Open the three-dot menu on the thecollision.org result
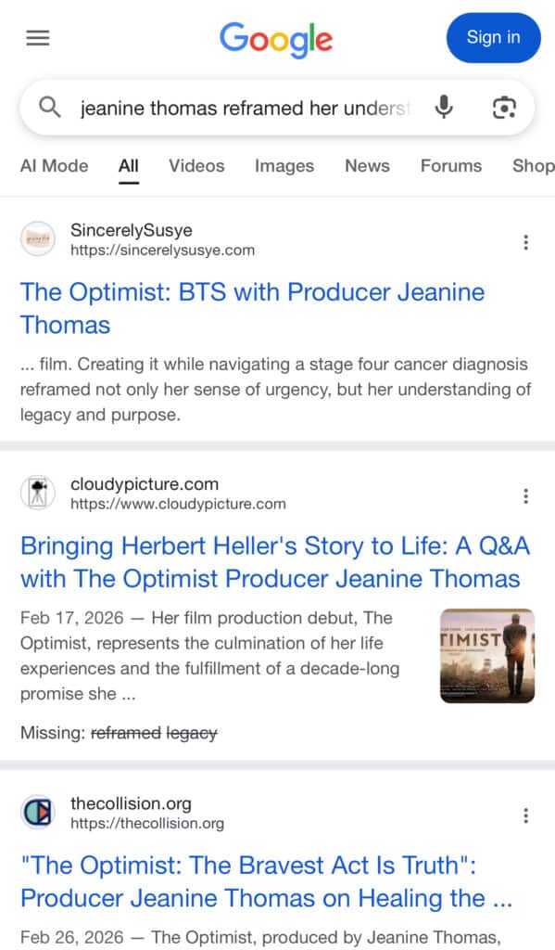The image size is (555, 950). click(x=525, y=815)
